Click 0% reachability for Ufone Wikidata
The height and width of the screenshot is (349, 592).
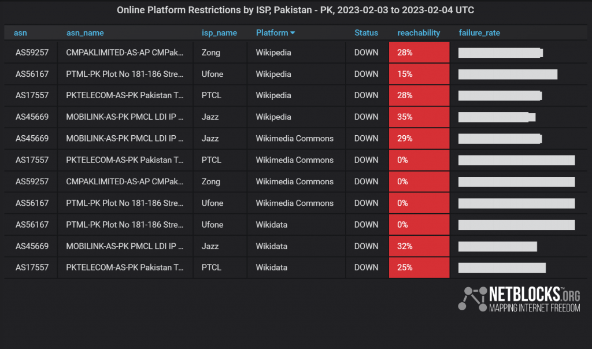[419, 225]
